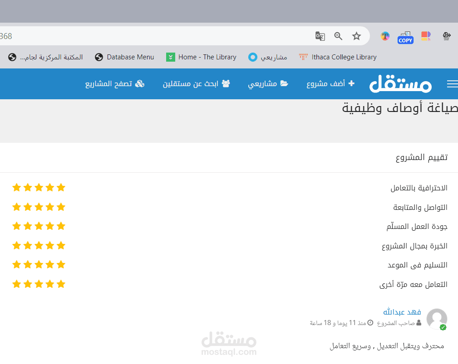Click the stars for التسليم فى الموعد
458x364 pixels.
point(39,265)
